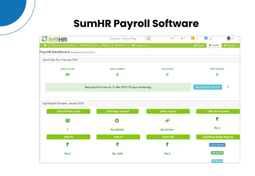Click the Total Wage Amount header
Image resolution: width=255 pixels, height=176 pixels.
(118, 111)
